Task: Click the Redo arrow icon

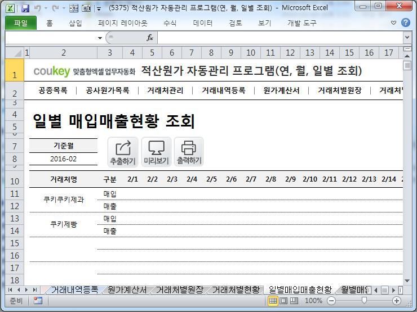Action: point(55,8)
